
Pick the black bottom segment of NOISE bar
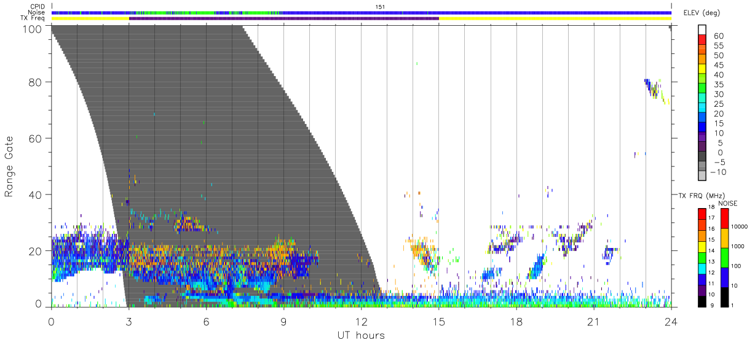tap(725, 296)
